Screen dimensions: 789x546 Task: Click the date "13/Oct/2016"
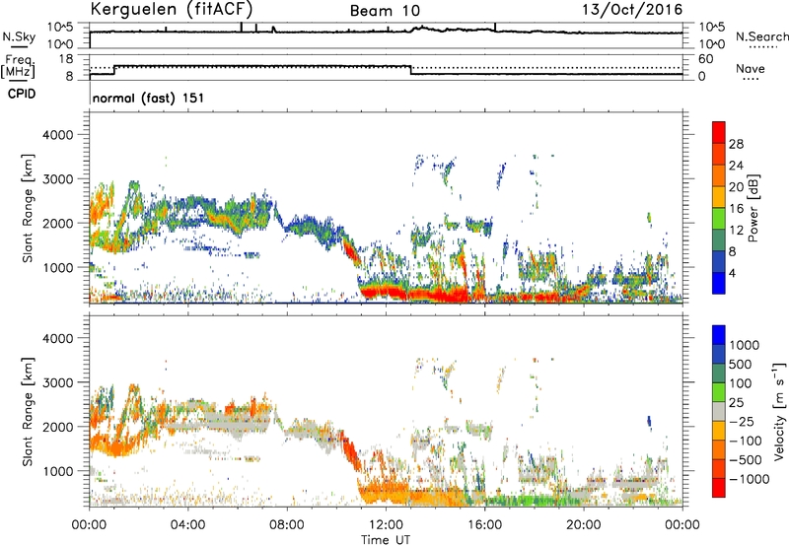click(x=632, y=10)
